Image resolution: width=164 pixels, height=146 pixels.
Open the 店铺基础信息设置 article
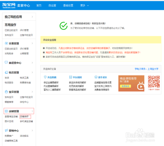[103, 83]
